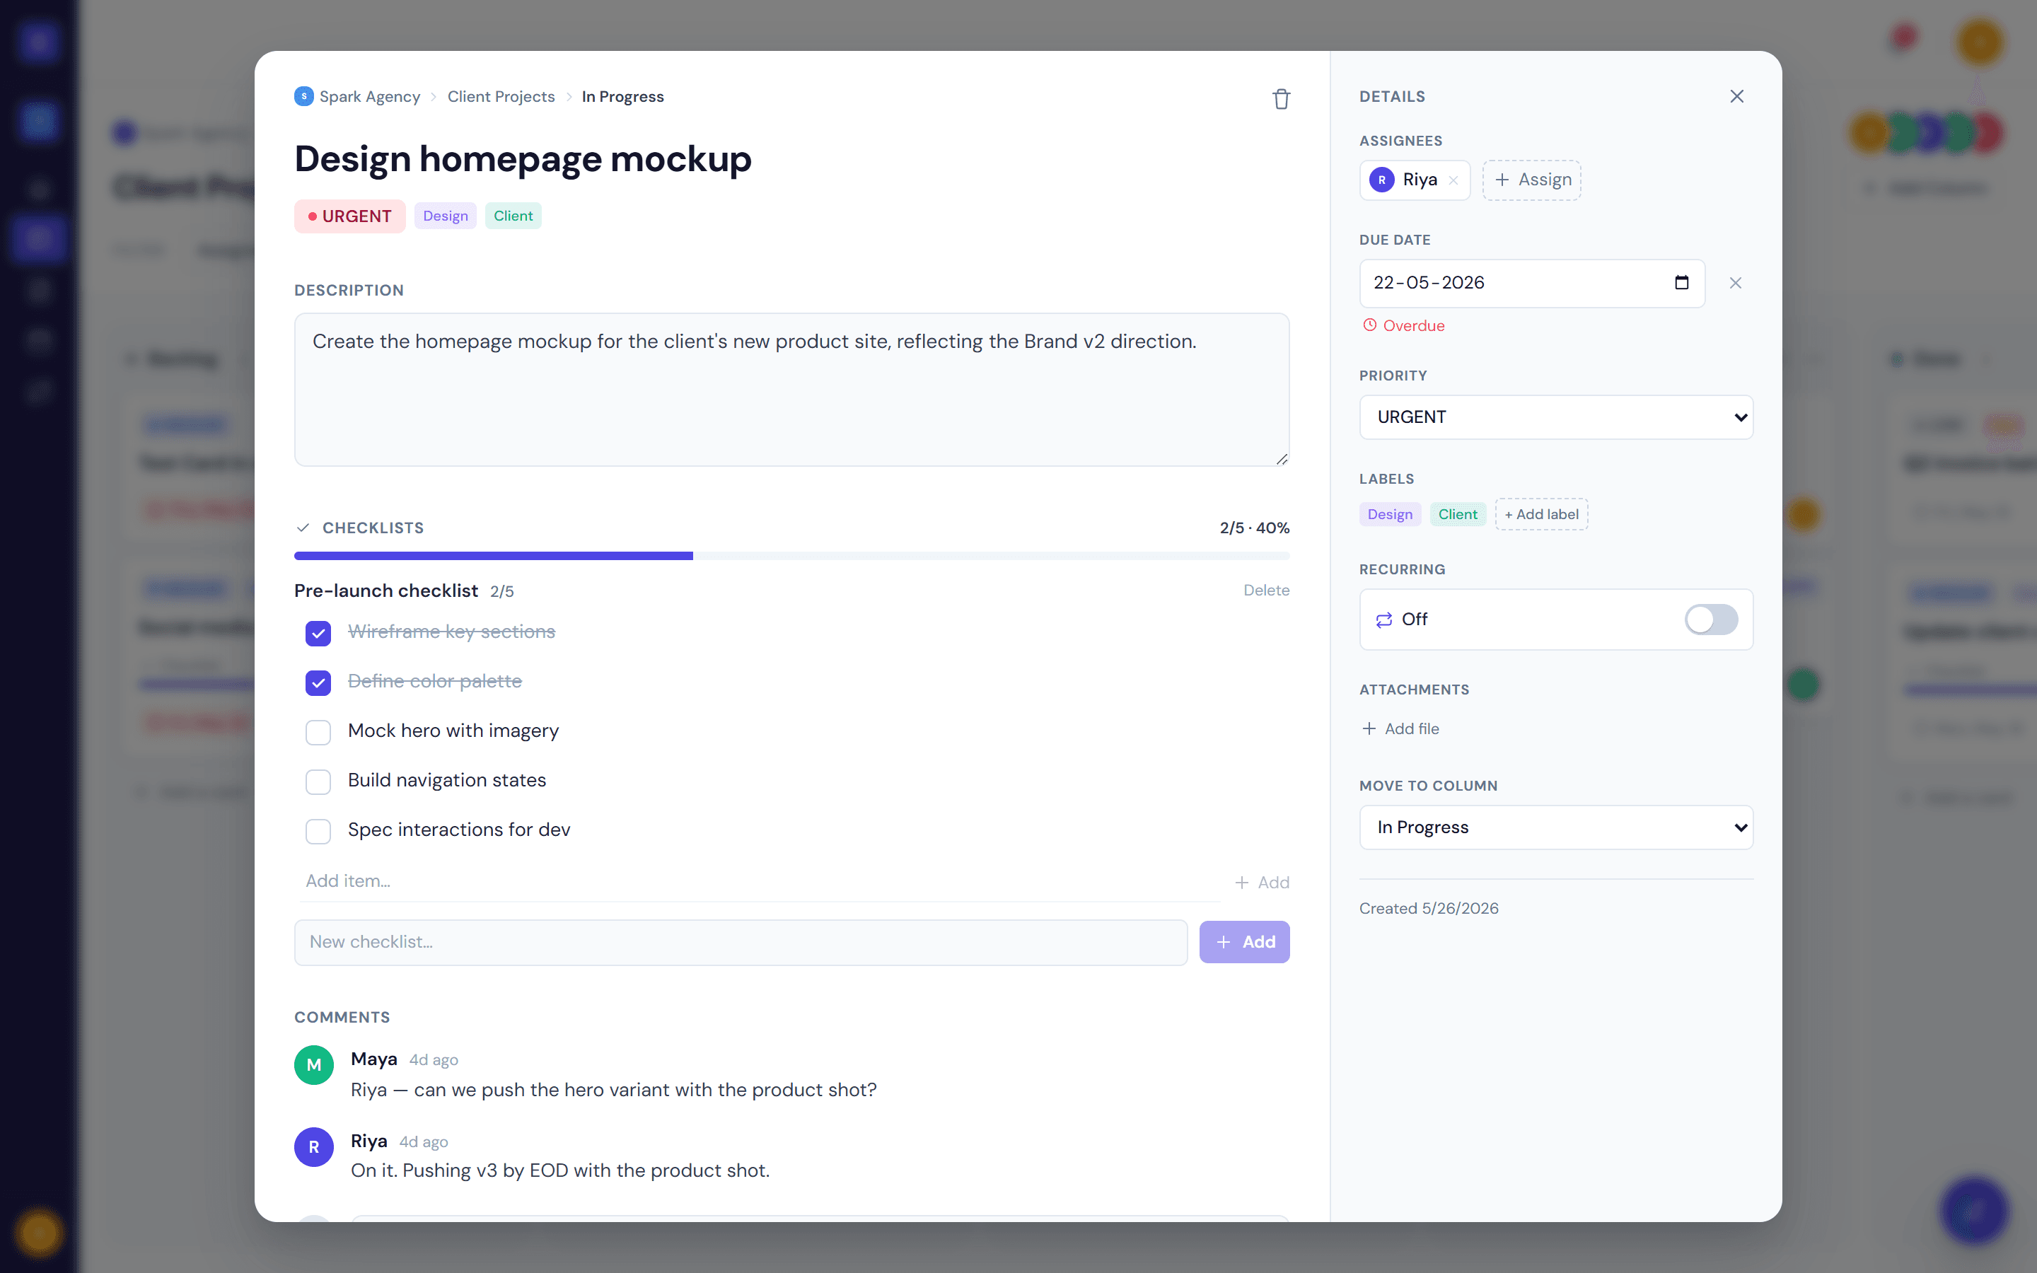Click the plus icon beside Add file

coord(1369,728)
